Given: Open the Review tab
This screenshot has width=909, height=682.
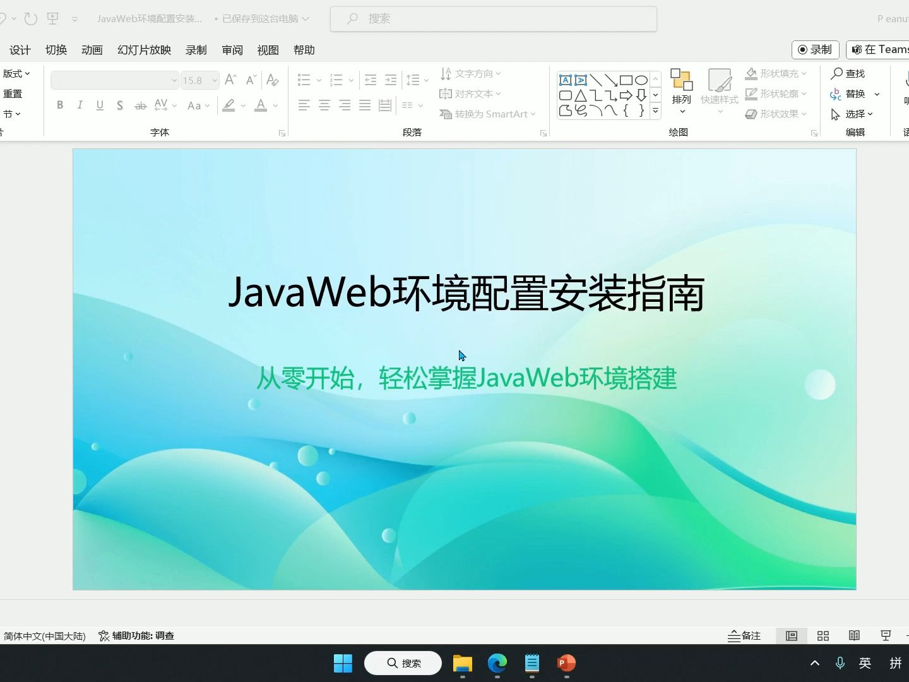Looking at the screenshot, I should (232, 50).
